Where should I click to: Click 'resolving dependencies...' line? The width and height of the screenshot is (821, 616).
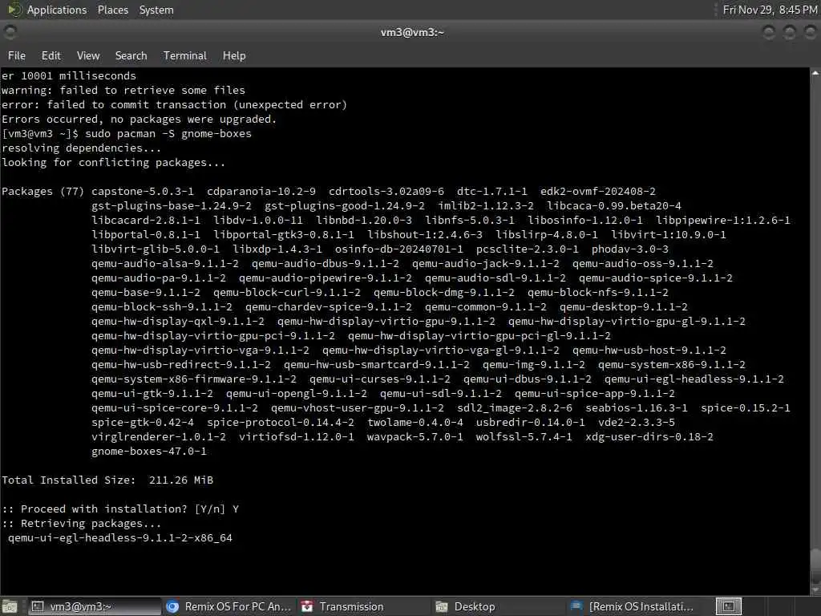coord(81,148)
